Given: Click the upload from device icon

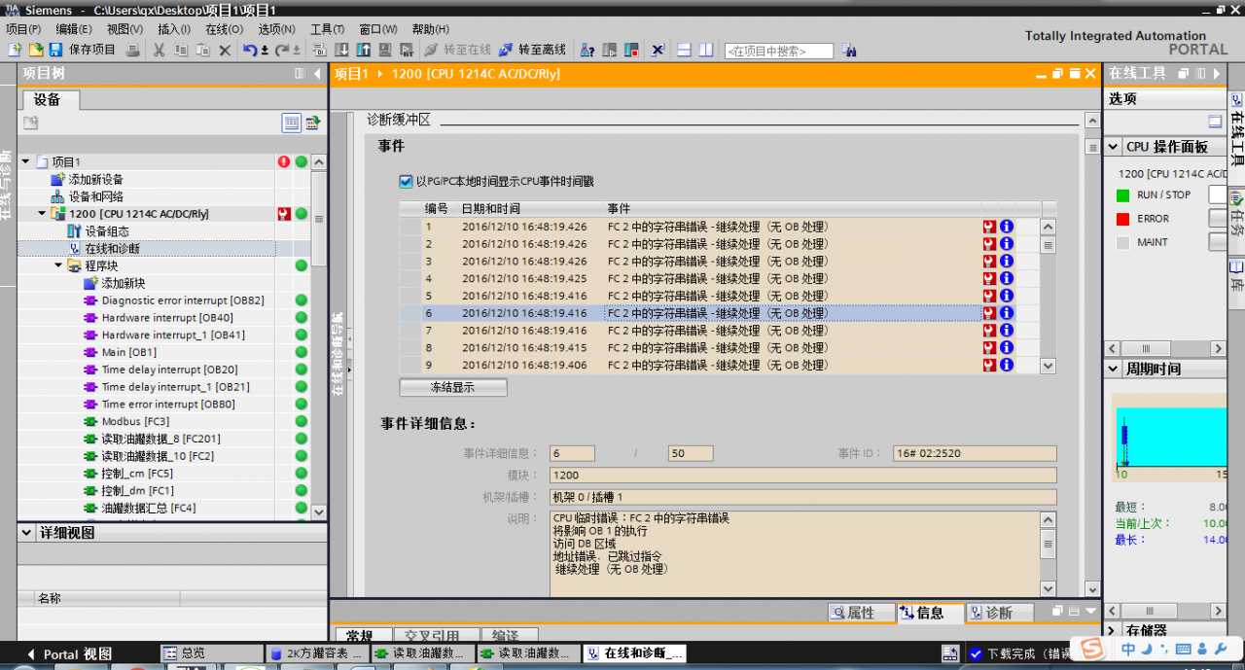Looking at the screenshot, I should 364,50.
